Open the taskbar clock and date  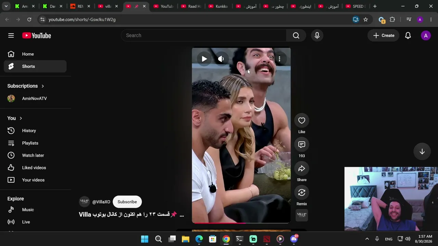pos(424,239)
